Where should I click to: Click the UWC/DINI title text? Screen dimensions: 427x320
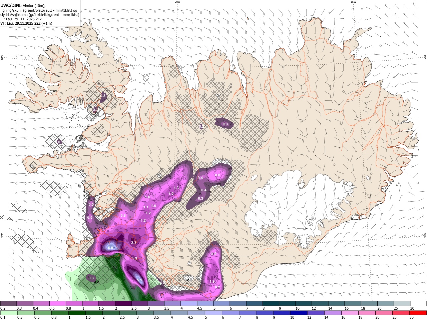tap(11, 6)
